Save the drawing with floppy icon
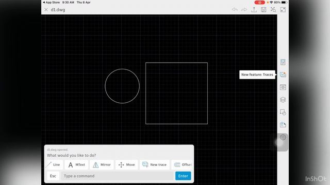This screenshot has width=330, height=185. click(263, 9)
